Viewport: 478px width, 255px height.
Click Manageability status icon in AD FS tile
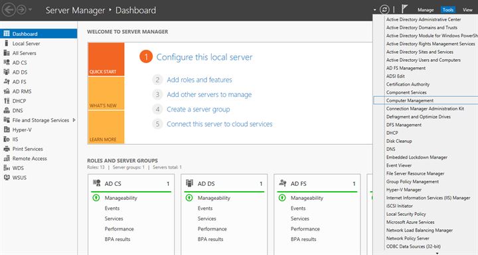click(282, 198)
